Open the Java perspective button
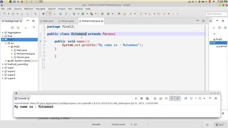 (220, 125)
